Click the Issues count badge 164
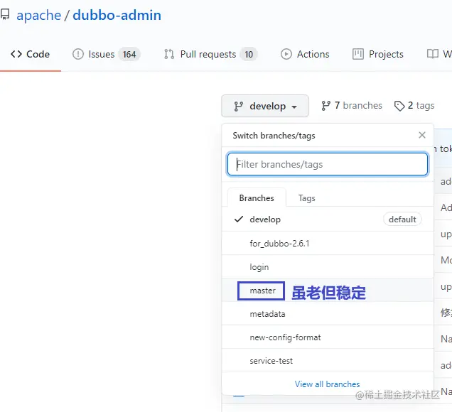This screenshot has width=452, height=412. pos(129,54)
